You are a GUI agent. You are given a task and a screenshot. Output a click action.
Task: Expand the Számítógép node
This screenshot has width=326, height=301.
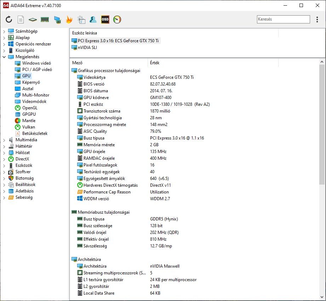pyautogui.click(x=4, y=32)
